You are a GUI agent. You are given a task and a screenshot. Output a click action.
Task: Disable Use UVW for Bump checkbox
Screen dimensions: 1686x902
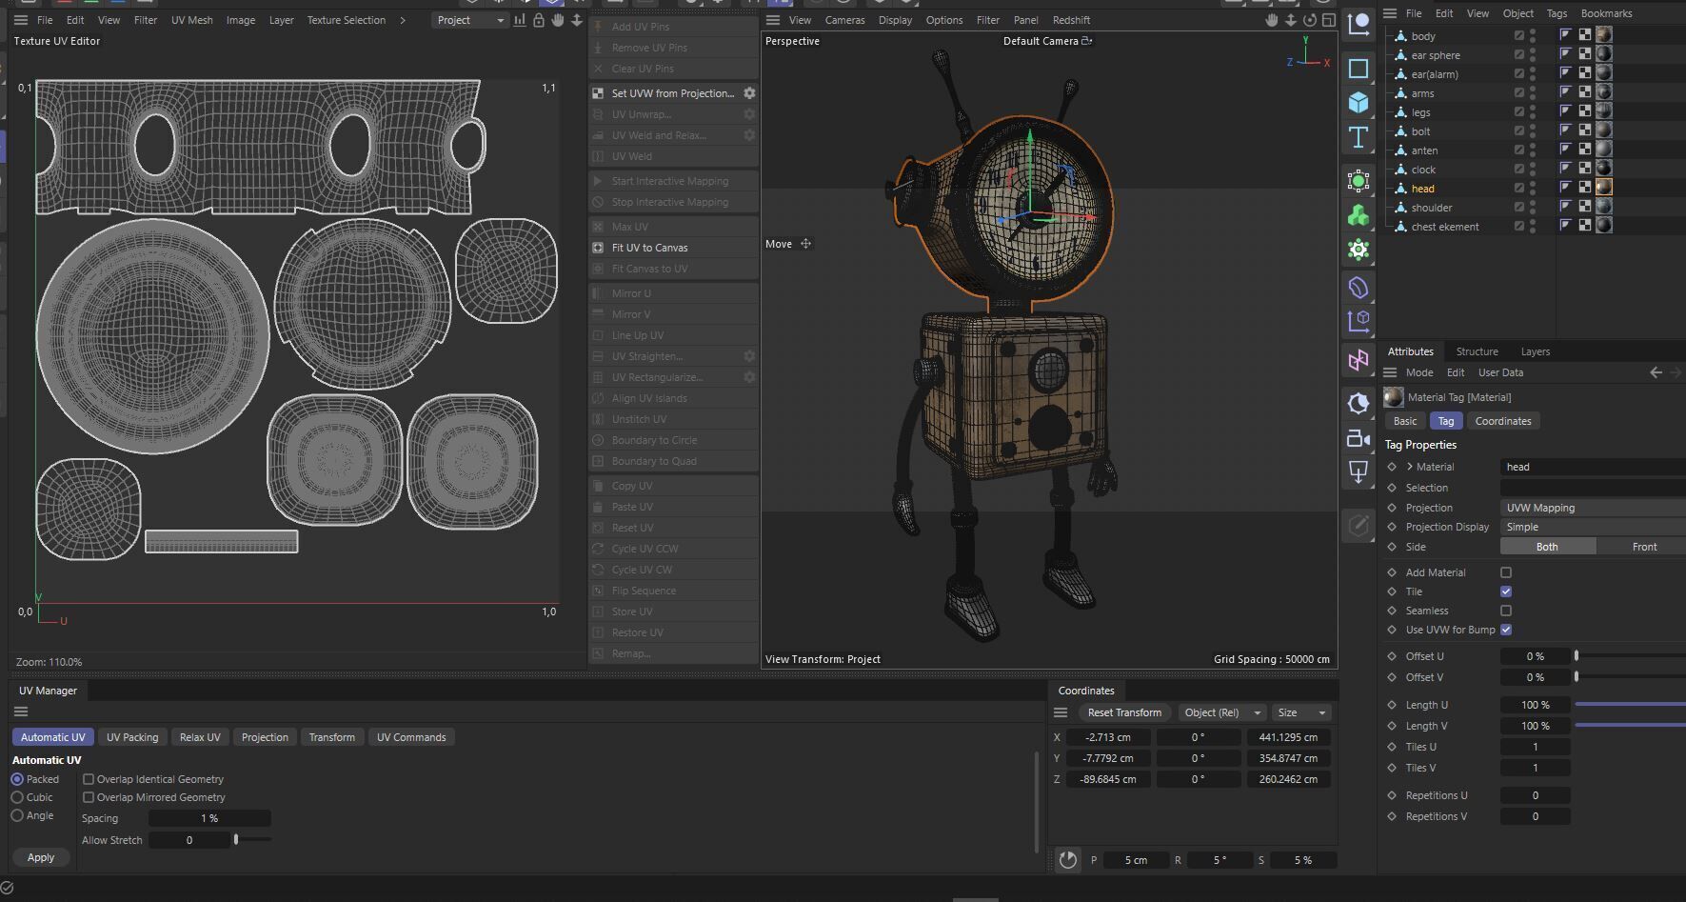coord(1506,630)
